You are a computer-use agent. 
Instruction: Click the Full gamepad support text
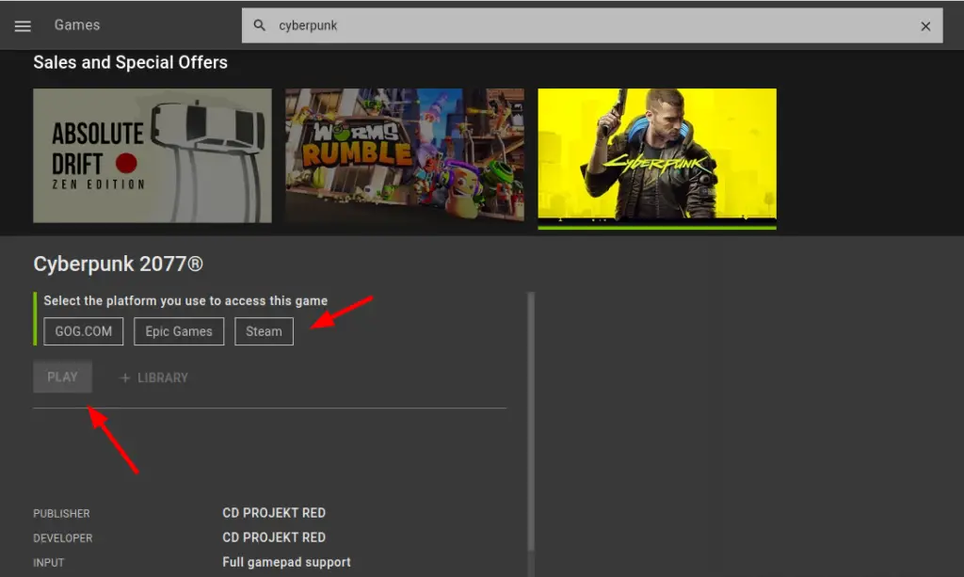coord(286,562)
